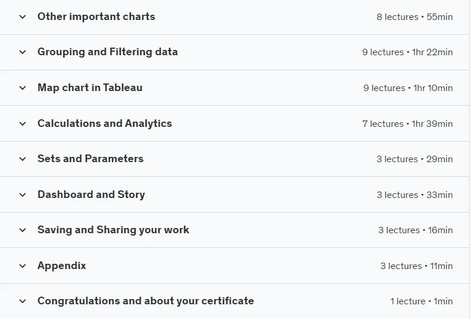Toggle the Sets and Parameters chevron
Image resolution: width=471 pixels, height=319 pixels.
(x=22, y=159)
